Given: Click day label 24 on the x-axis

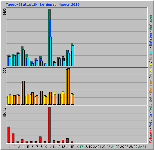Looking at the screenshot, I should [113, 147].
